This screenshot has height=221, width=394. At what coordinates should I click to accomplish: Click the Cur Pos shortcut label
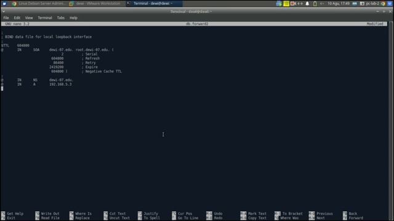(185, 214)
